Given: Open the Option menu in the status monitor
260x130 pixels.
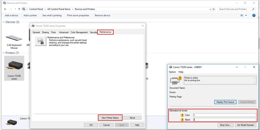Looking at the screenshot, I should [172, 72].
